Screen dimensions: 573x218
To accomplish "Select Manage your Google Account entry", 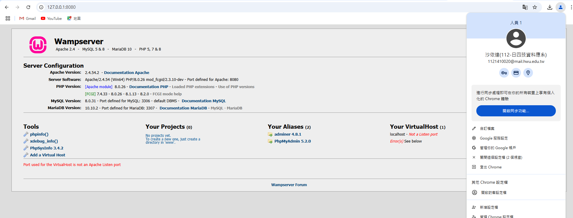I will click(497, 148).
